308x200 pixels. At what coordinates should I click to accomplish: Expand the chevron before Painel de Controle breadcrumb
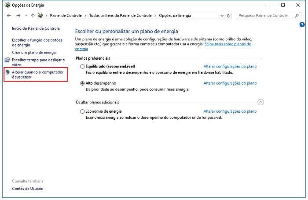tap(46, 16)
